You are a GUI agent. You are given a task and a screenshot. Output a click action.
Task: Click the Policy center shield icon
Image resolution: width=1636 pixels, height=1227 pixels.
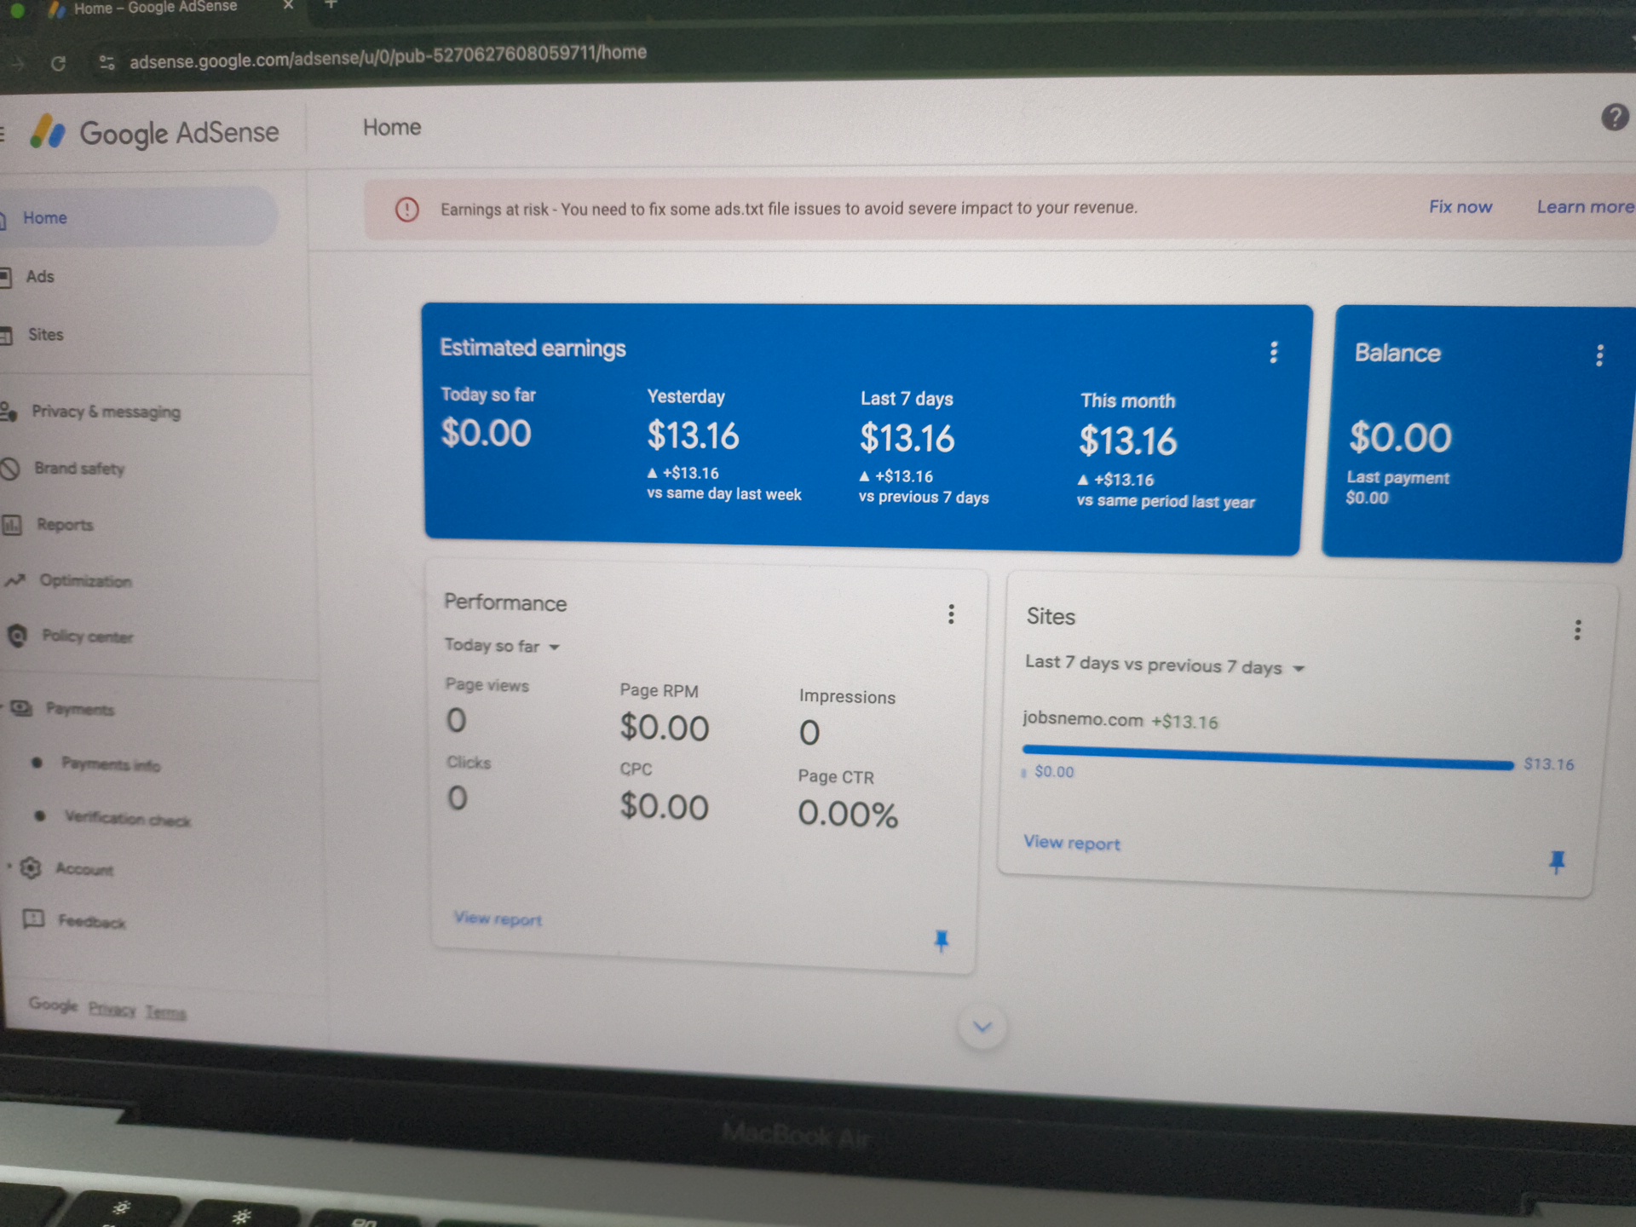coord(17,636)
